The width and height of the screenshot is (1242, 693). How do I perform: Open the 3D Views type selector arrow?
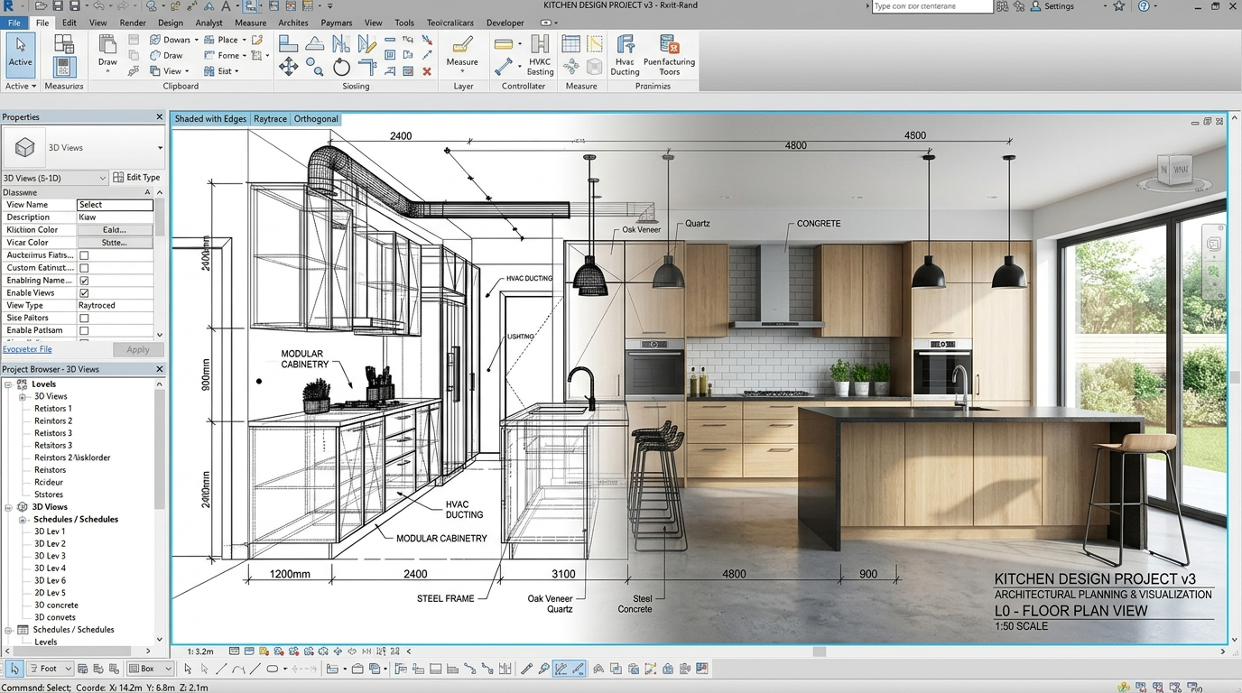(x=160, y=148)
